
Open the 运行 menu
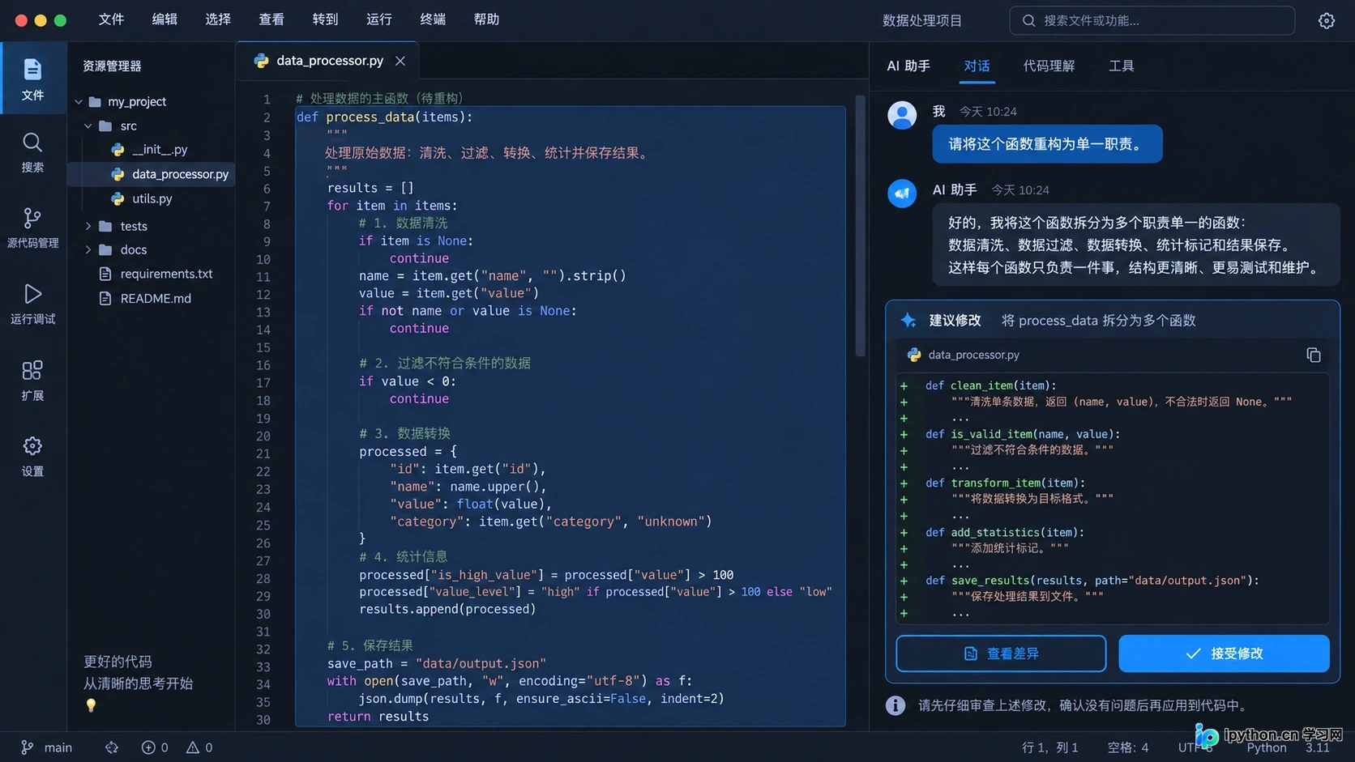pyautogui.click(x=379, y=19)
